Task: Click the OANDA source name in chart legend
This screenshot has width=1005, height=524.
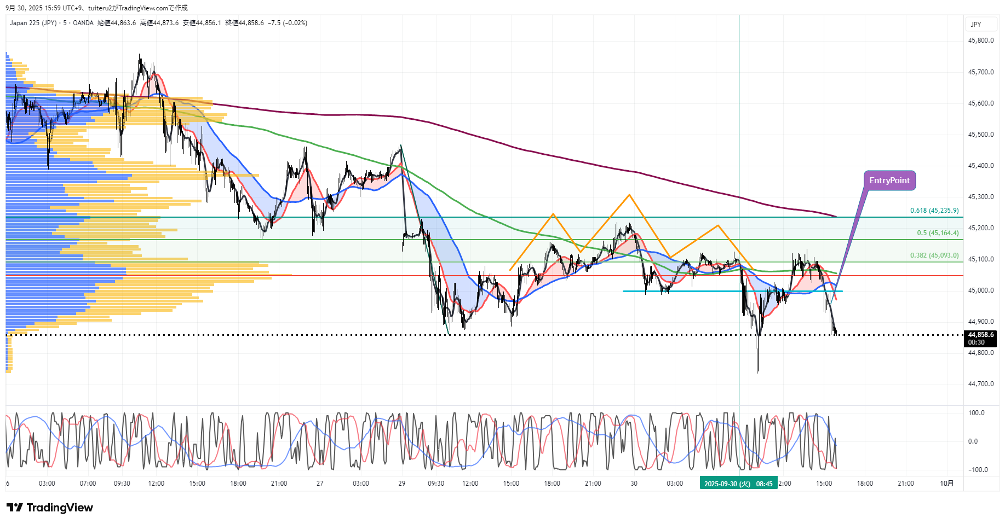Action: [83, 23]
